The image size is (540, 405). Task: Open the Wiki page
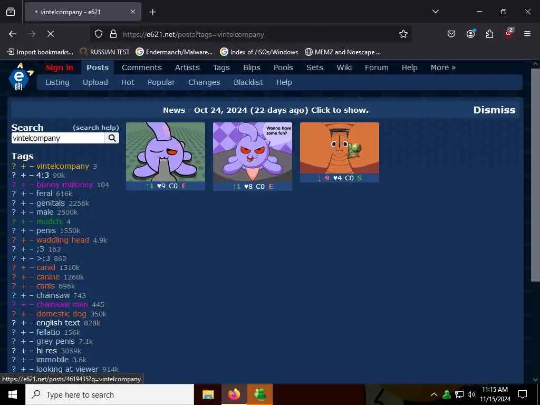point(344,67)
